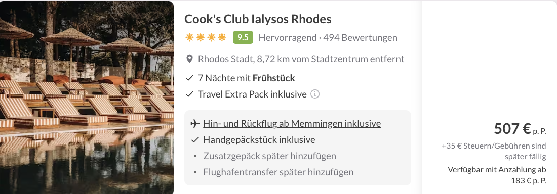Click the green 9.5 rating badge
The width and height of the screenshot is (557, 194).
tap(243, 37)
